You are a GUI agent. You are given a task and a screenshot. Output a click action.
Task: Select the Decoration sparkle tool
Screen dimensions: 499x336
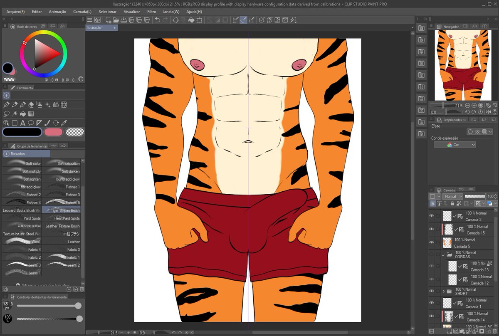[47, 105]
